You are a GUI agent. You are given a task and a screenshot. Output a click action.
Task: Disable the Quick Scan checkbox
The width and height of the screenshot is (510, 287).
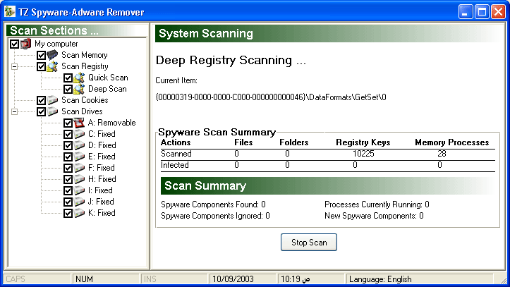[x=68, y=78]
